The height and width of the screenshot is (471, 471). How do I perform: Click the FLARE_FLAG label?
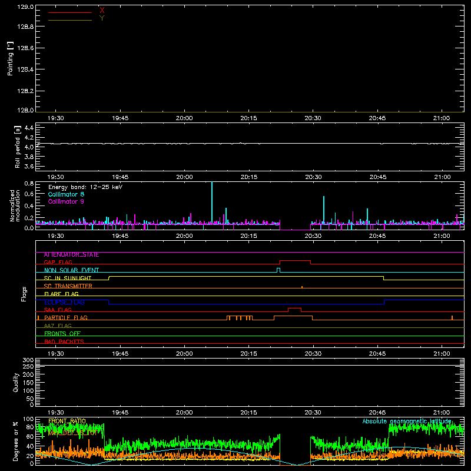click(x=61, y=294)
